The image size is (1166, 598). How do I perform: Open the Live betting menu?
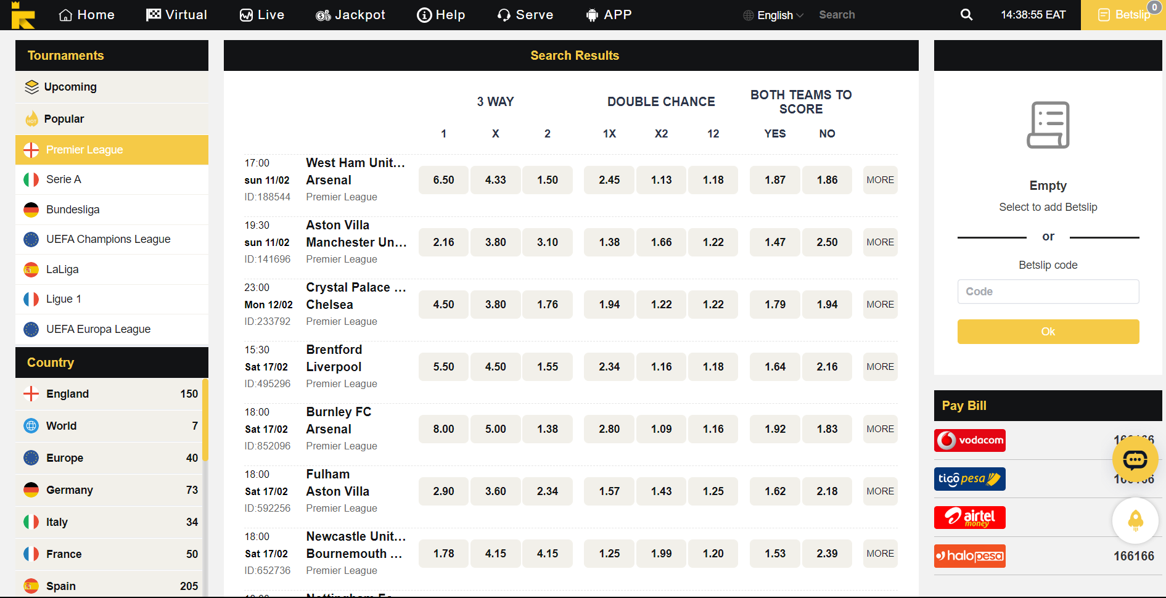click(x=262, y=15)
